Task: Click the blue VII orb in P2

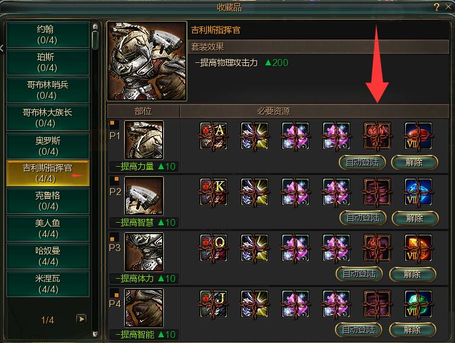Action: point(418,192)
